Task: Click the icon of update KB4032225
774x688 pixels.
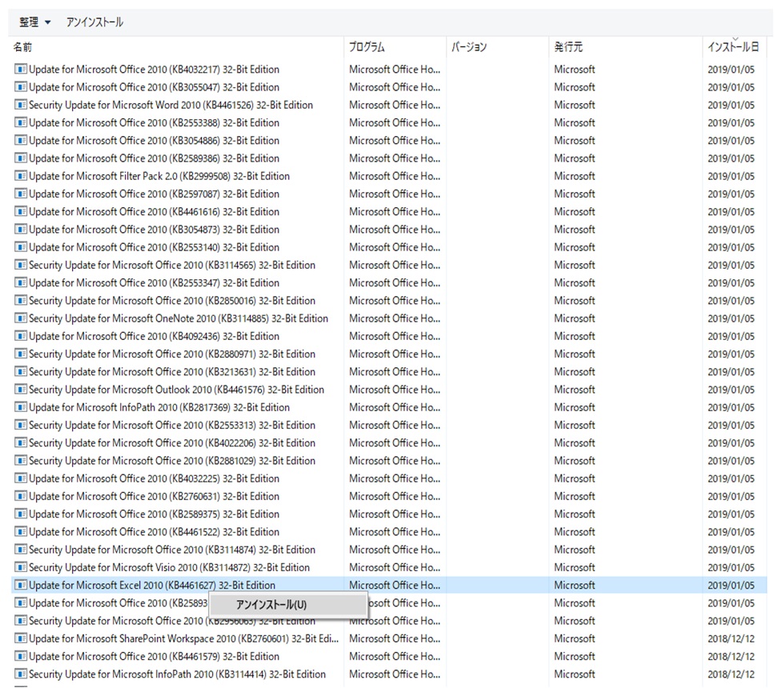Action: 21,478
